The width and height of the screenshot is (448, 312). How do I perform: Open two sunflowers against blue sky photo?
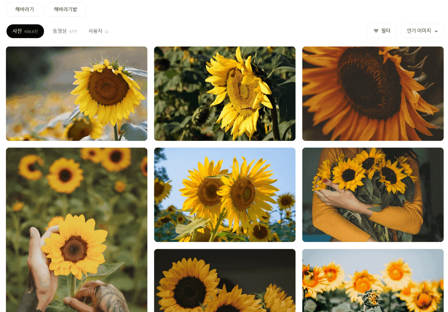pos(225,195)
